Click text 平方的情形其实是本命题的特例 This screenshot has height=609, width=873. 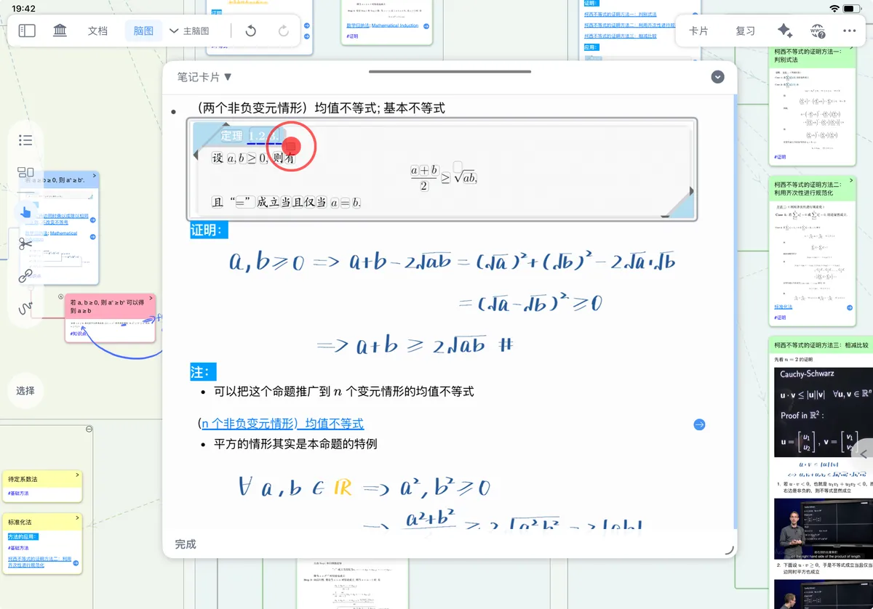click(x=295, y=443)
